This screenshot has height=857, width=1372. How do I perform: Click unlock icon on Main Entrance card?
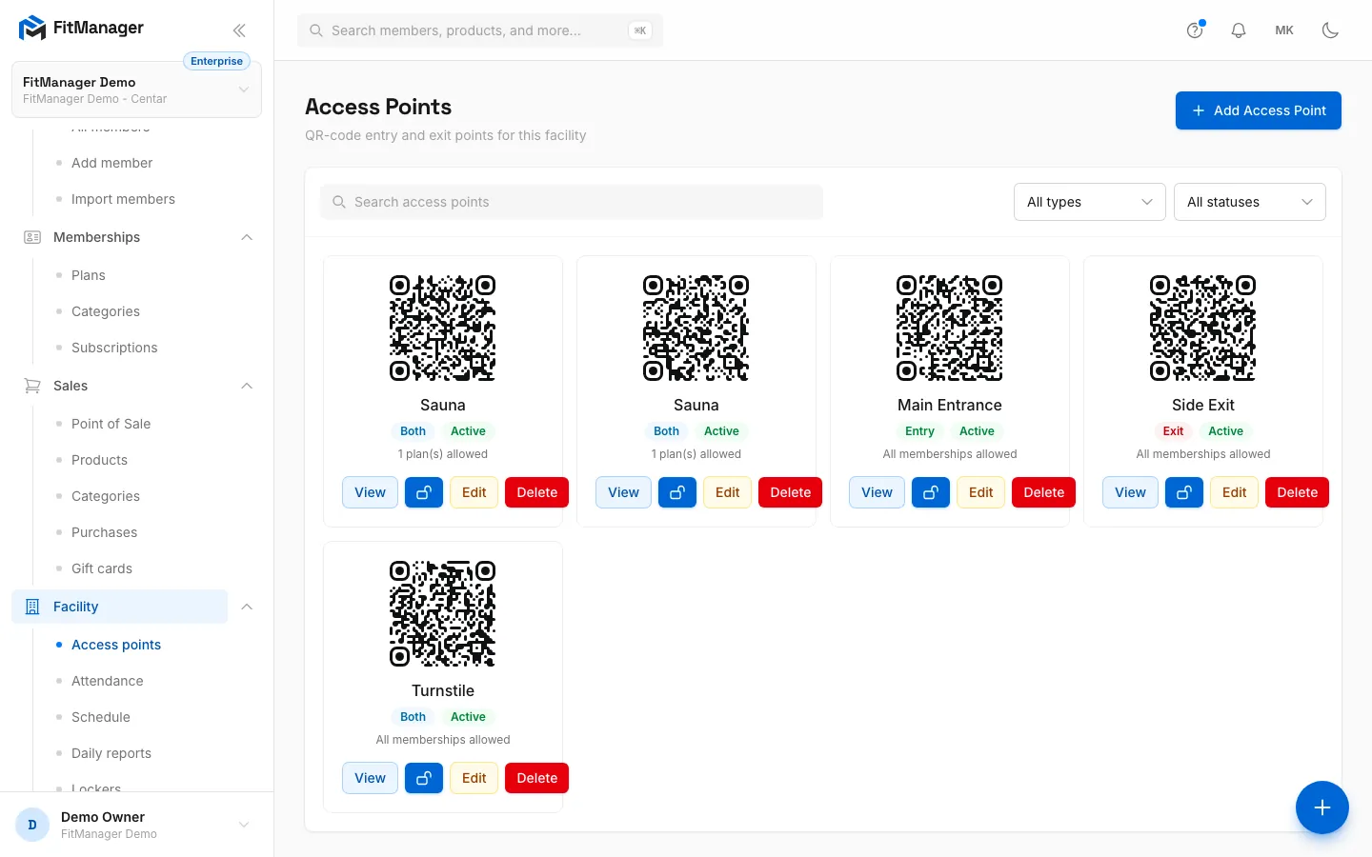click(931, 492)
